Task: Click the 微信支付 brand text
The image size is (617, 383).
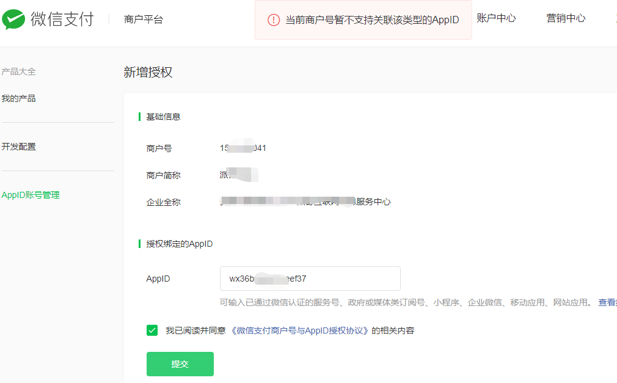Action: [62, 19]
